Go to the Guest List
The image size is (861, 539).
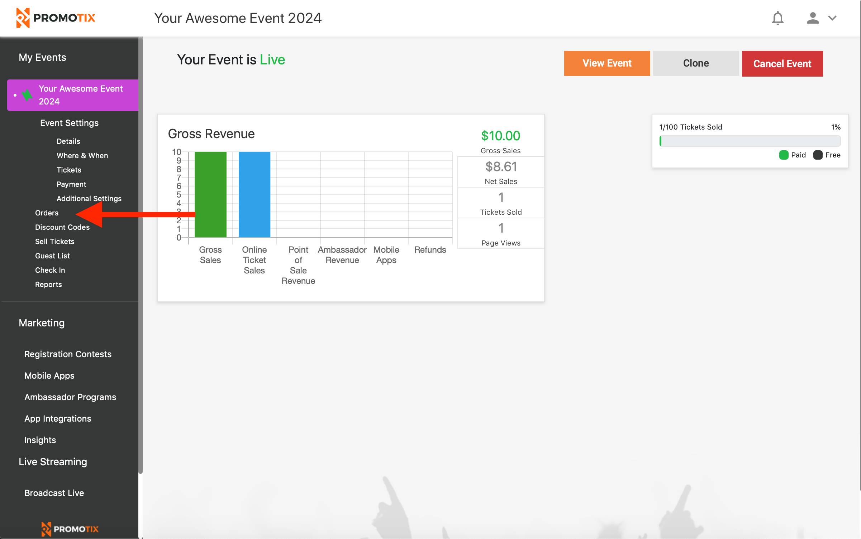tap(52, 256)
